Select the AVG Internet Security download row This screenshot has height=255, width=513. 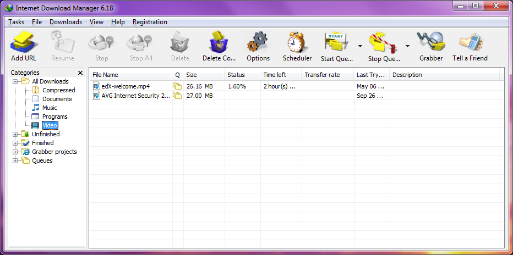297,95
